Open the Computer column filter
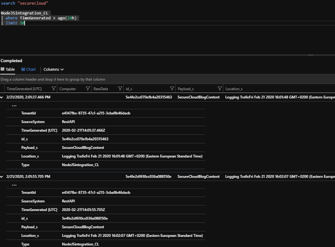This screenshot has width=335, height=247. click(x=88, y=89)
